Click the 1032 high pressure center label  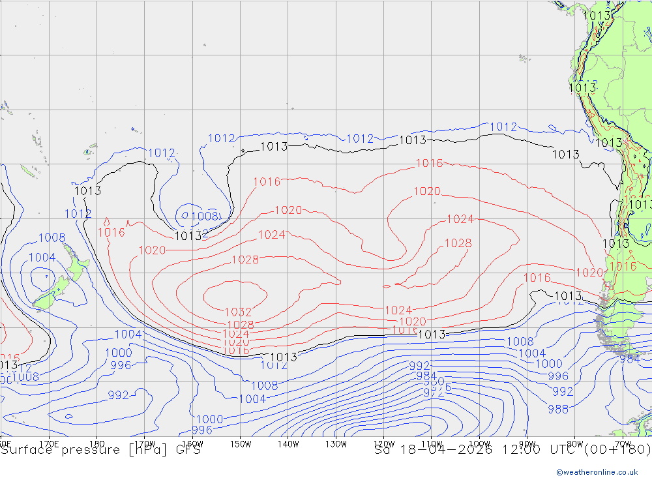point(238,312)
